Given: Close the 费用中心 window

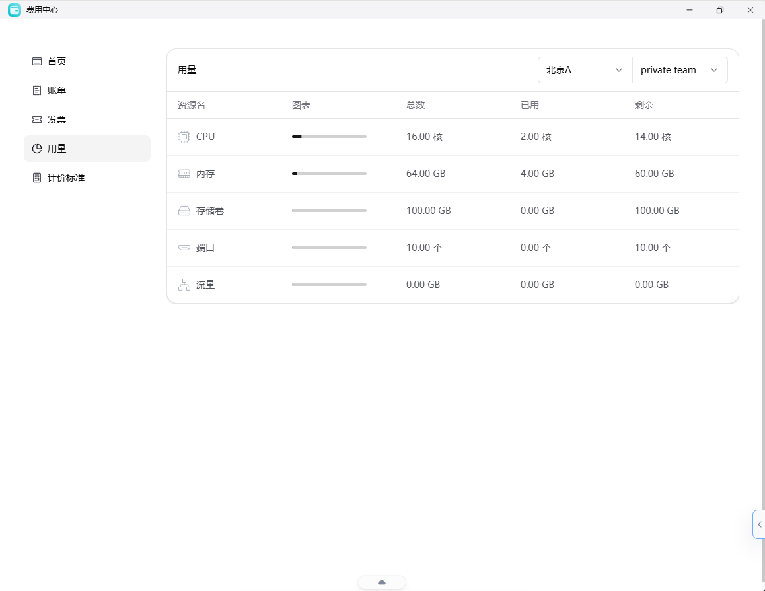Looking at the screenshot, I should tap(750, 10).
